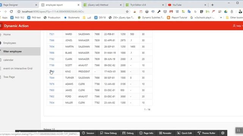Open the translate extension icon
This screenshot has width=243, height=136.
189,12
